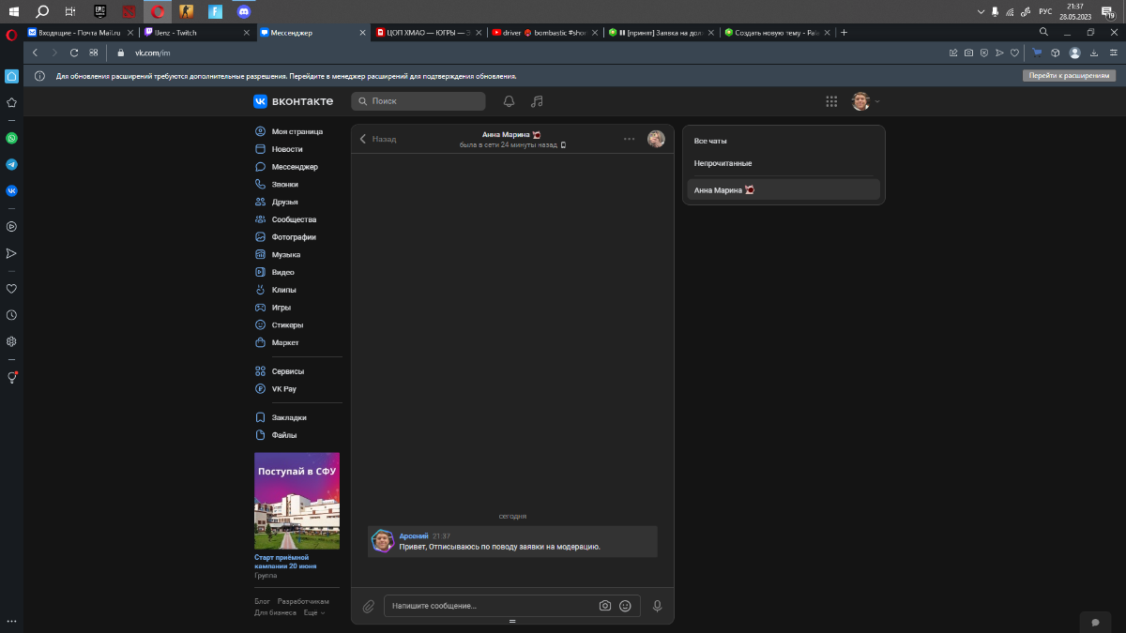Open WhatsApp in Opera sidebar

[x=11, y=138]
